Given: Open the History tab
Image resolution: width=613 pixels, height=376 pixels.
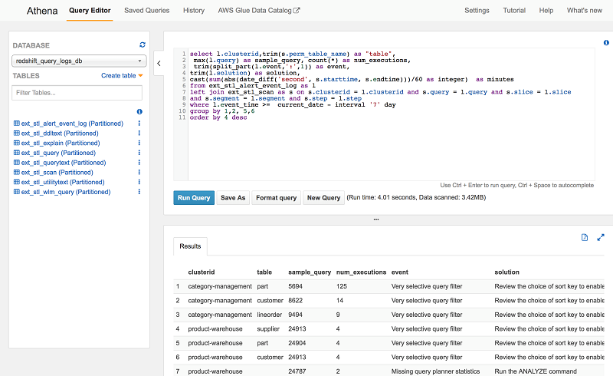Looking at the screenshot, I should pyautogui.click(x=194, y=11).
